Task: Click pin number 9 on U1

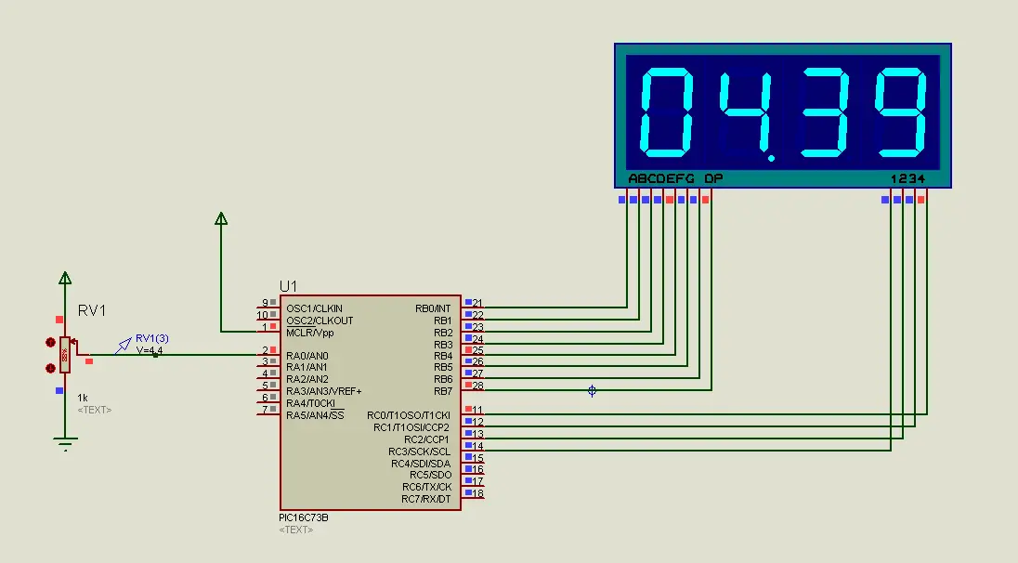Action: pyautogui.click(x=265, y=303)
